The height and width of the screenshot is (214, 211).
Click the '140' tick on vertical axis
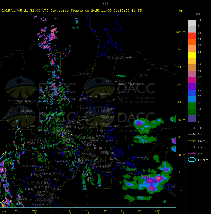pos(179,67)
